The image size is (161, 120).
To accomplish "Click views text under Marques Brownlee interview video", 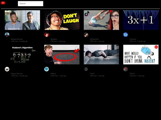I will (19, 41).
